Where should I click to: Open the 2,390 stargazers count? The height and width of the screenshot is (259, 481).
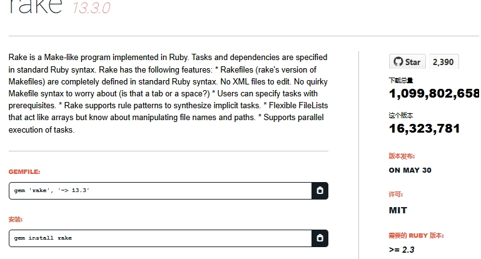pos(443,62)
